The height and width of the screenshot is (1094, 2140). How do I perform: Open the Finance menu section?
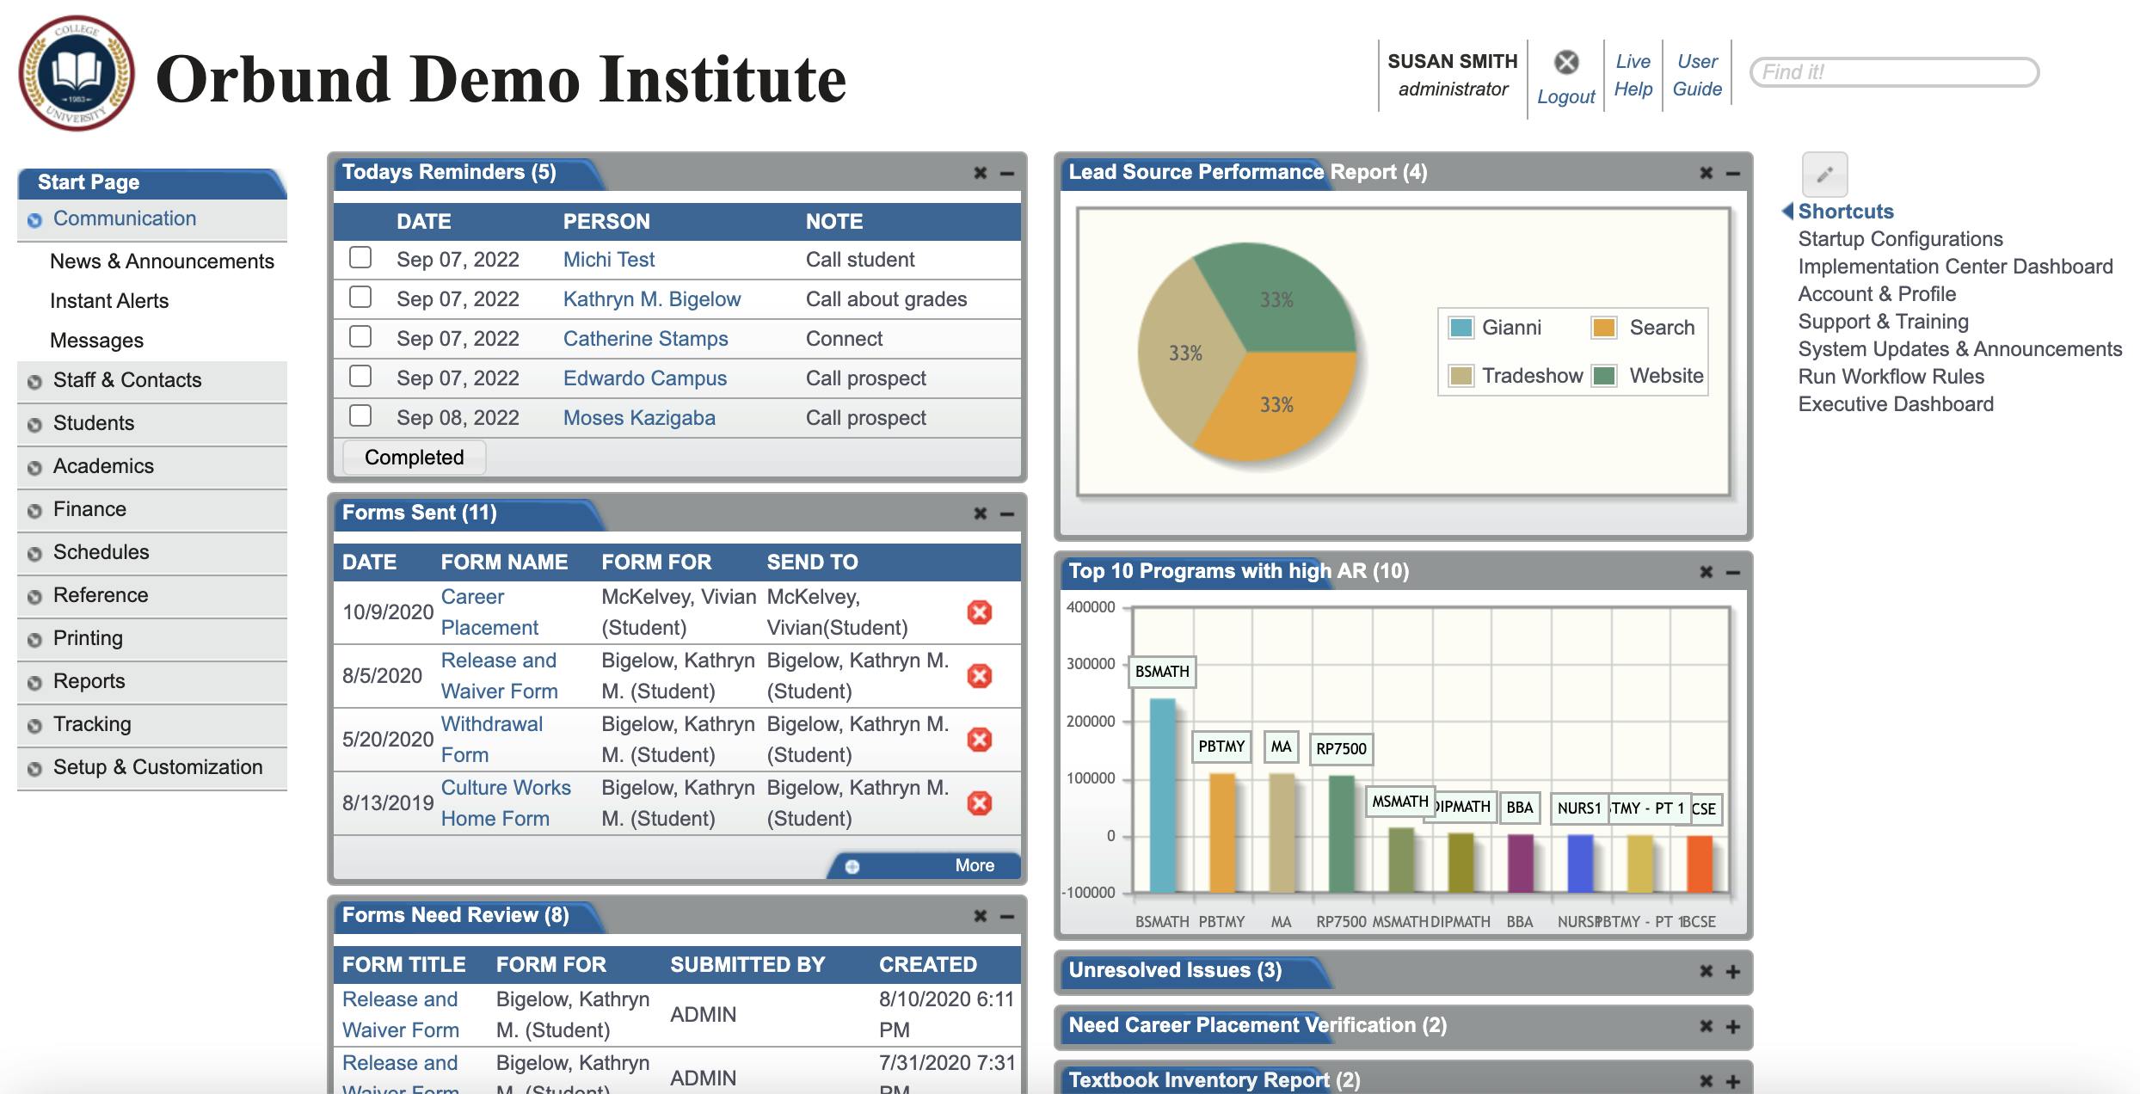(89, 509)
